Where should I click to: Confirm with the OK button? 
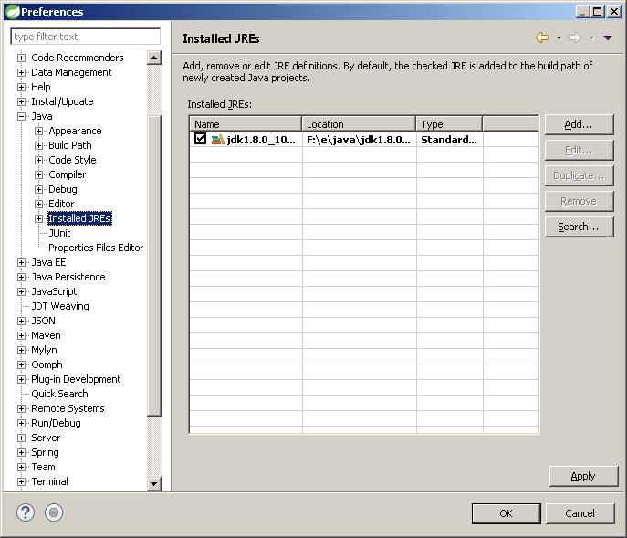506,513
